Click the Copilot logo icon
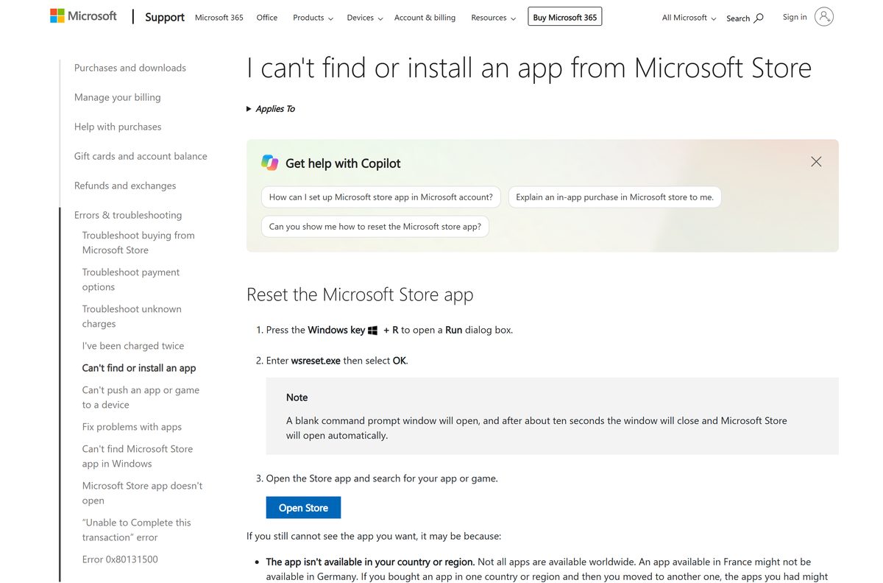 click(269, 163)
